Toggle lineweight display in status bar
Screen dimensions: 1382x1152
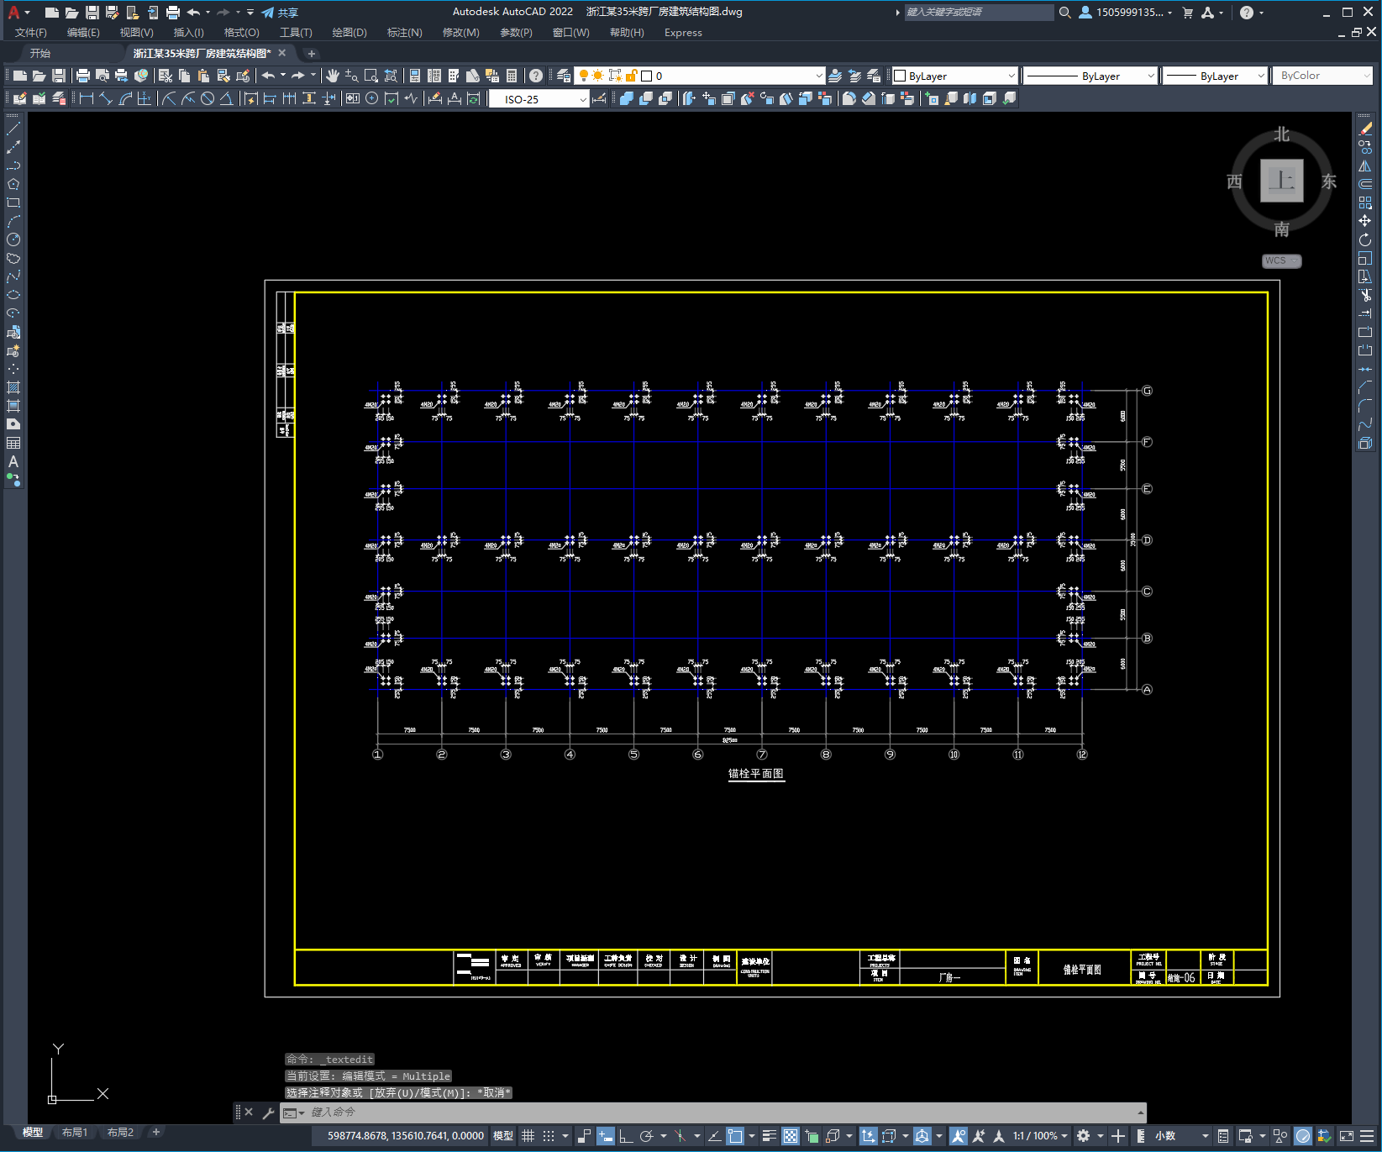click(x=769, y=1136)
